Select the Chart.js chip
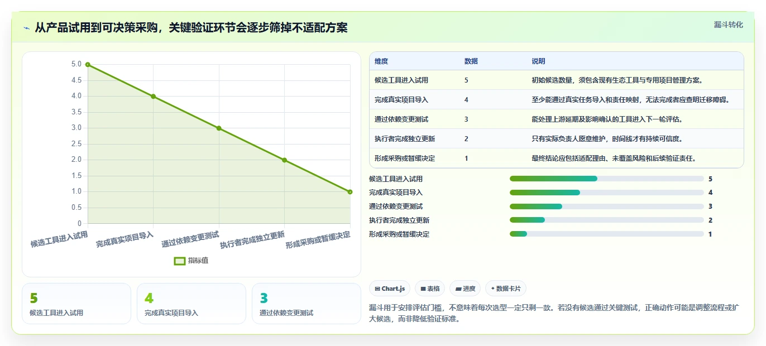 390,289
